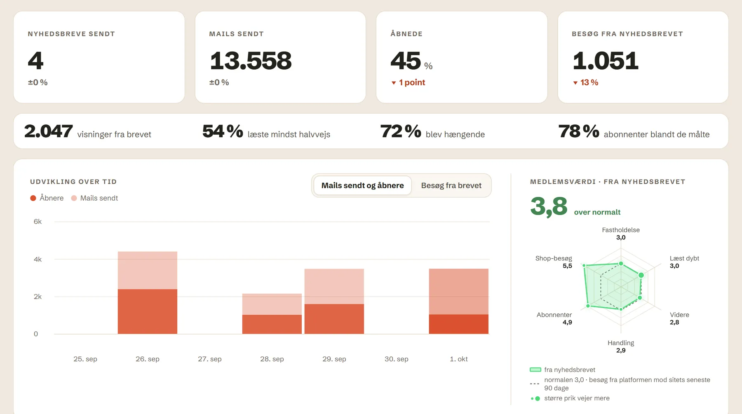Click '2.047 visninger fra brevet' stat

pos(88,131)
